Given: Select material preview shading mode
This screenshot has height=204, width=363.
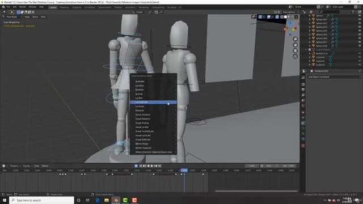Looking at the screenshot, I should point(289,17).
